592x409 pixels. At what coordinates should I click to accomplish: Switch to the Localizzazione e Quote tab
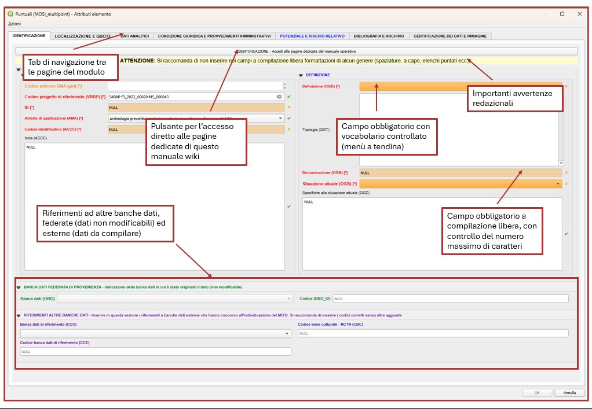click(x=83, y=36)
